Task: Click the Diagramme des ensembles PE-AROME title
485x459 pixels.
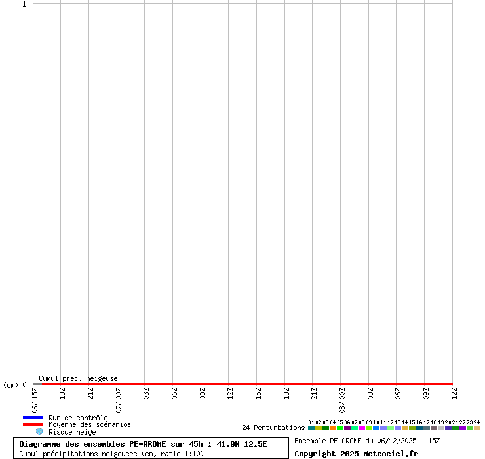Action: [143, 444]
